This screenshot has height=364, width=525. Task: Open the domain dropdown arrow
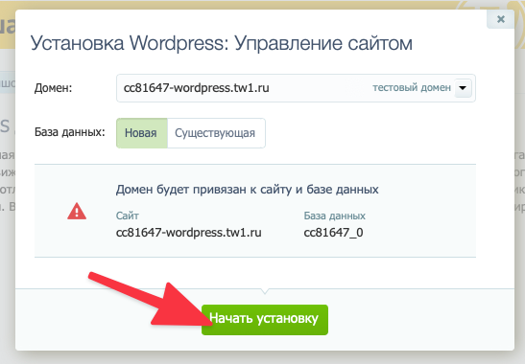463,88
